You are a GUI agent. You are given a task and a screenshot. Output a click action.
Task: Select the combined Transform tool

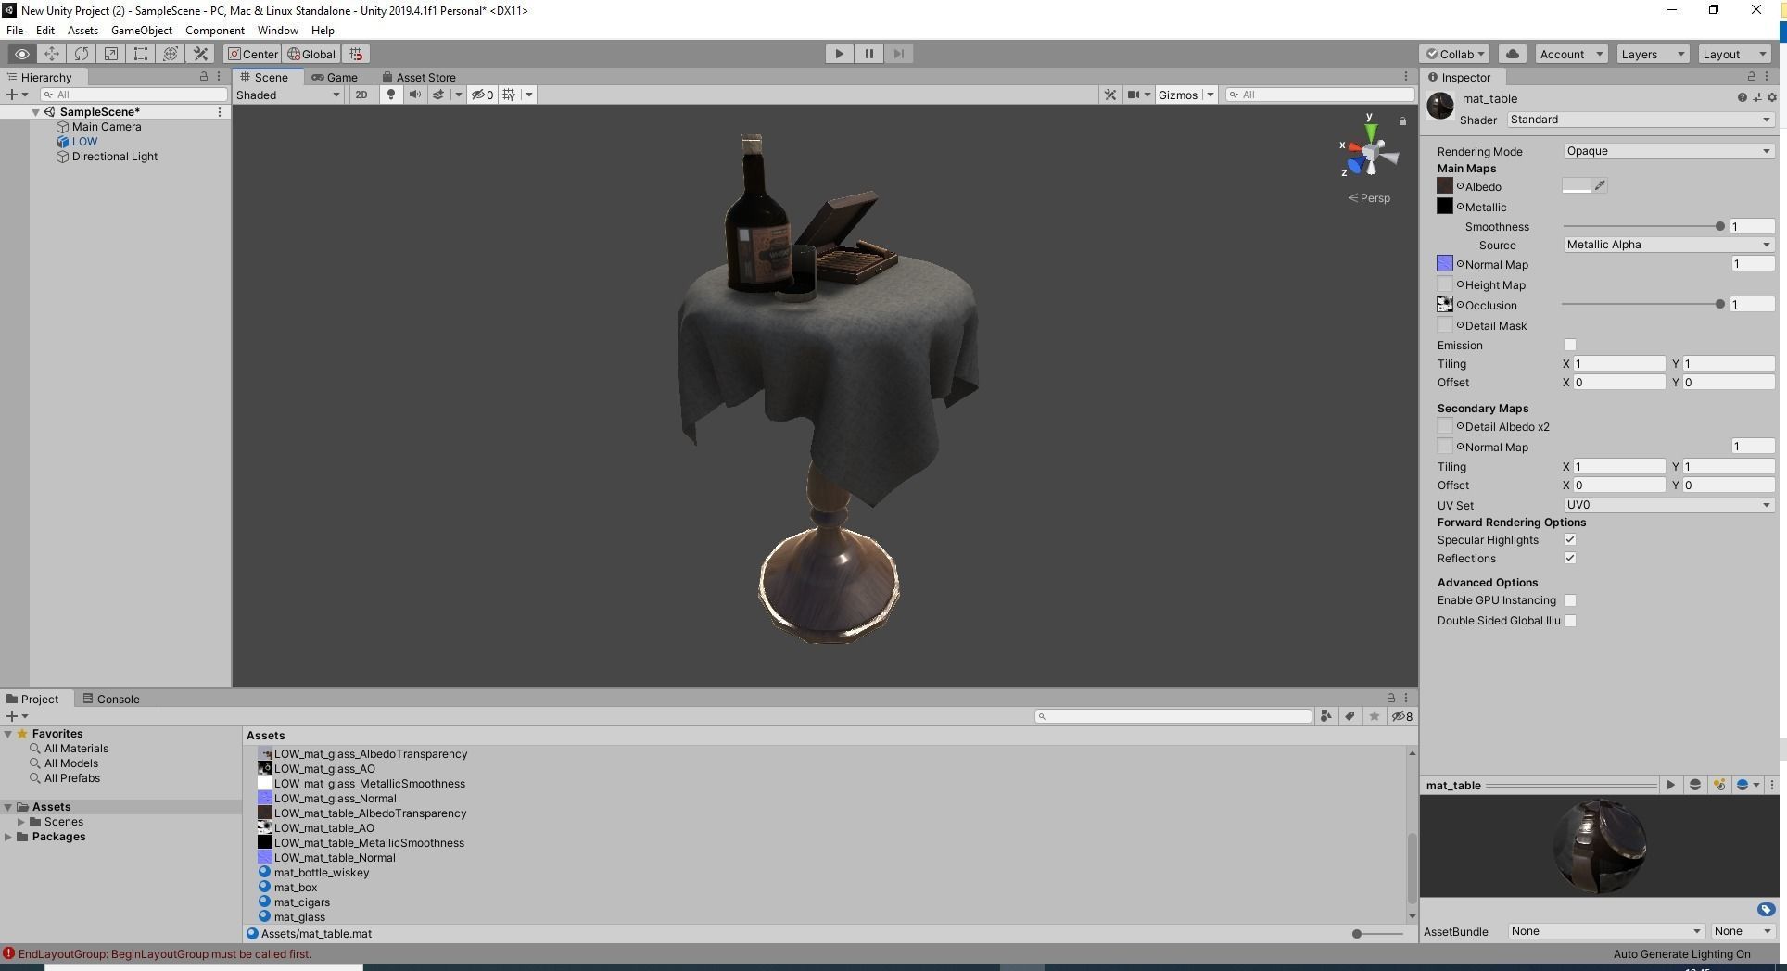click(171, 54)
